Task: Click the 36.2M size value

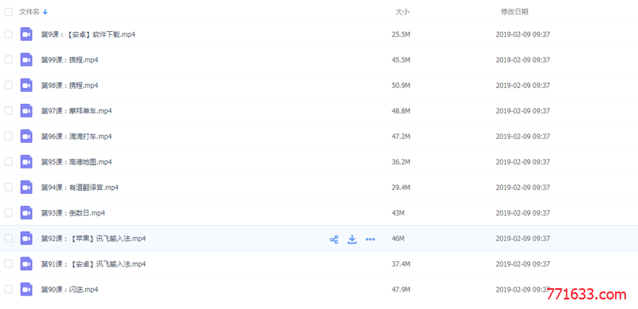Action: click(x=401, y=162)
